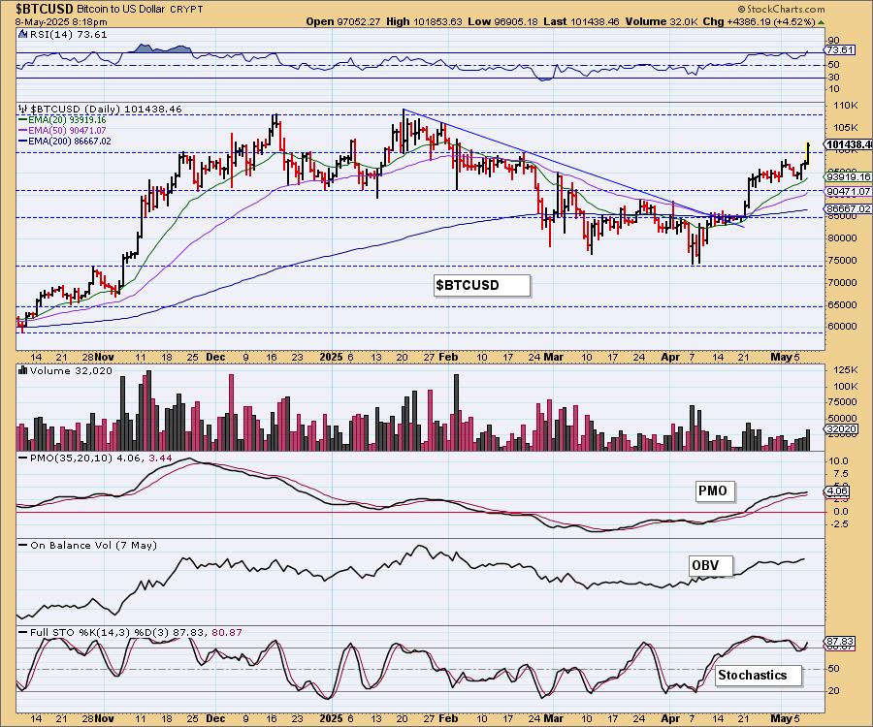Select the Volume 32.0K header value
Screen dimensions: 873x727
click(661, 21)
